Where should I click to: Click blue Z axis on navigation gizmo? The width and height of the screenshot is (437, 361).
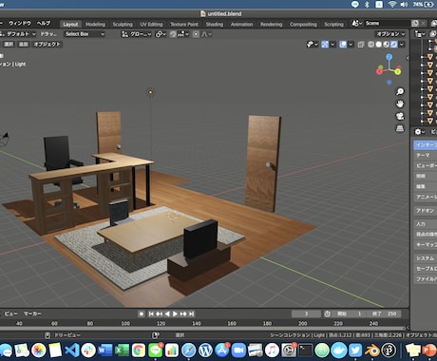(389, 57)
